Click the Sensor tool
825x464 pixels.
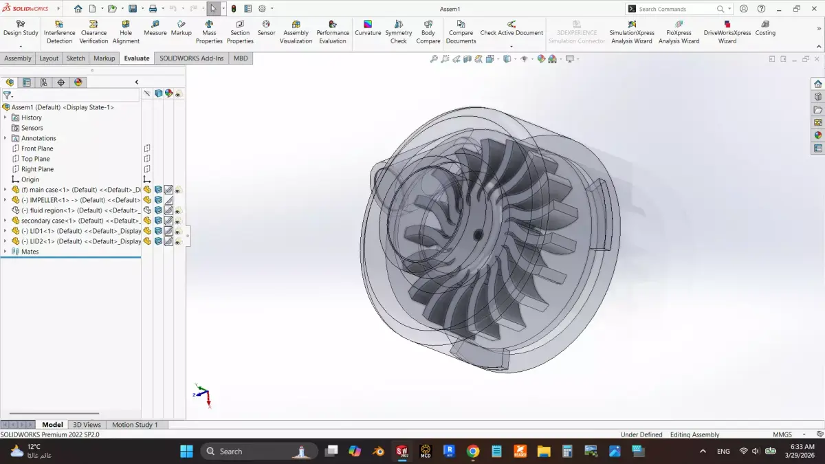(266, 28)
